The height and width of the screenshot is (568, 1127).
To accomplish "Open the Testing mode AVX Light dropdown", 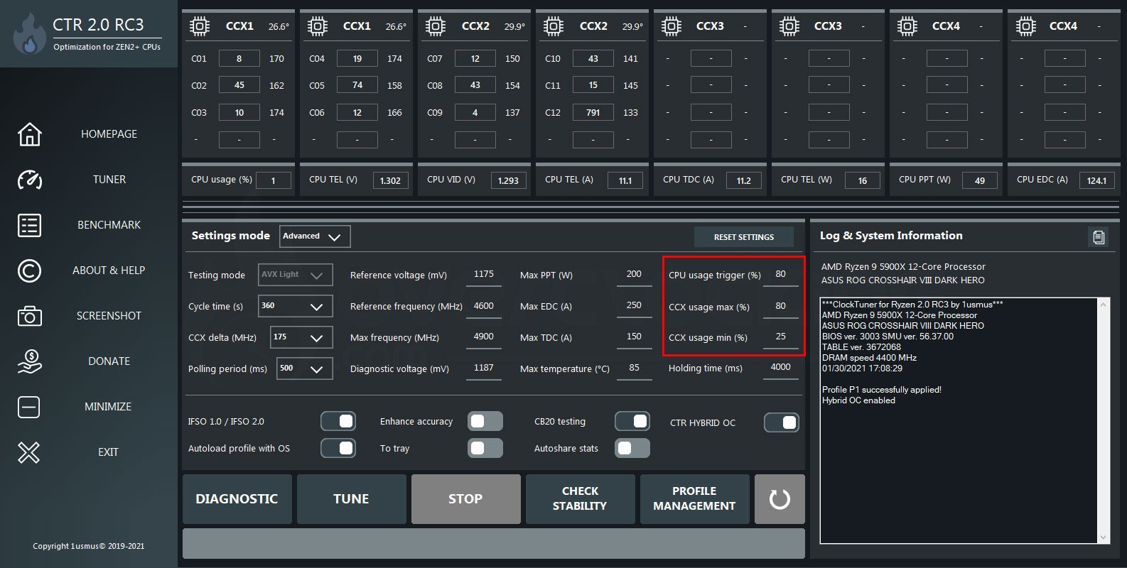I will (296, 275).
